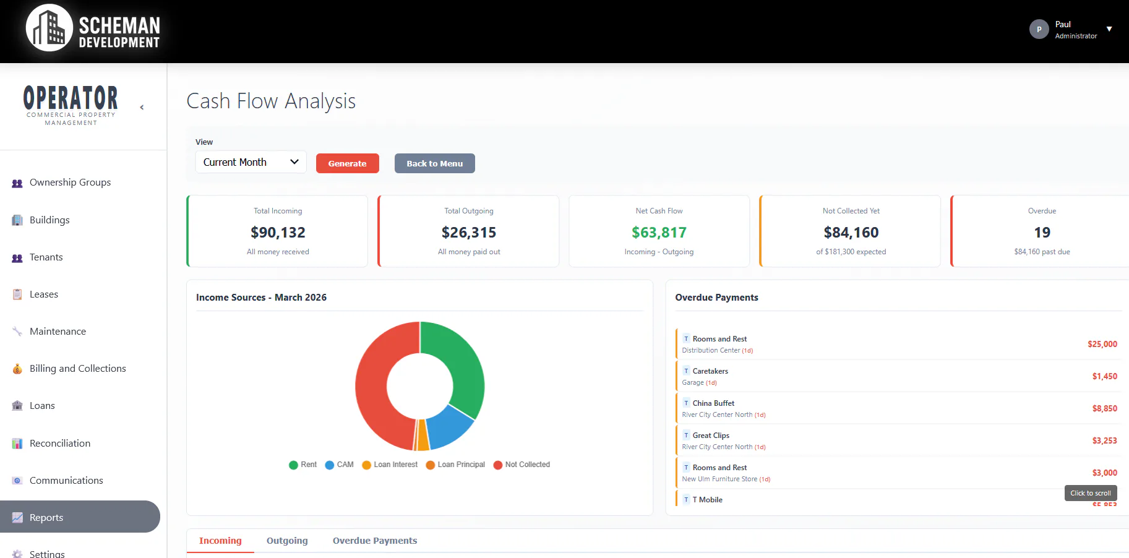
Task: Click the Reports chart icon
Action: 17,518
